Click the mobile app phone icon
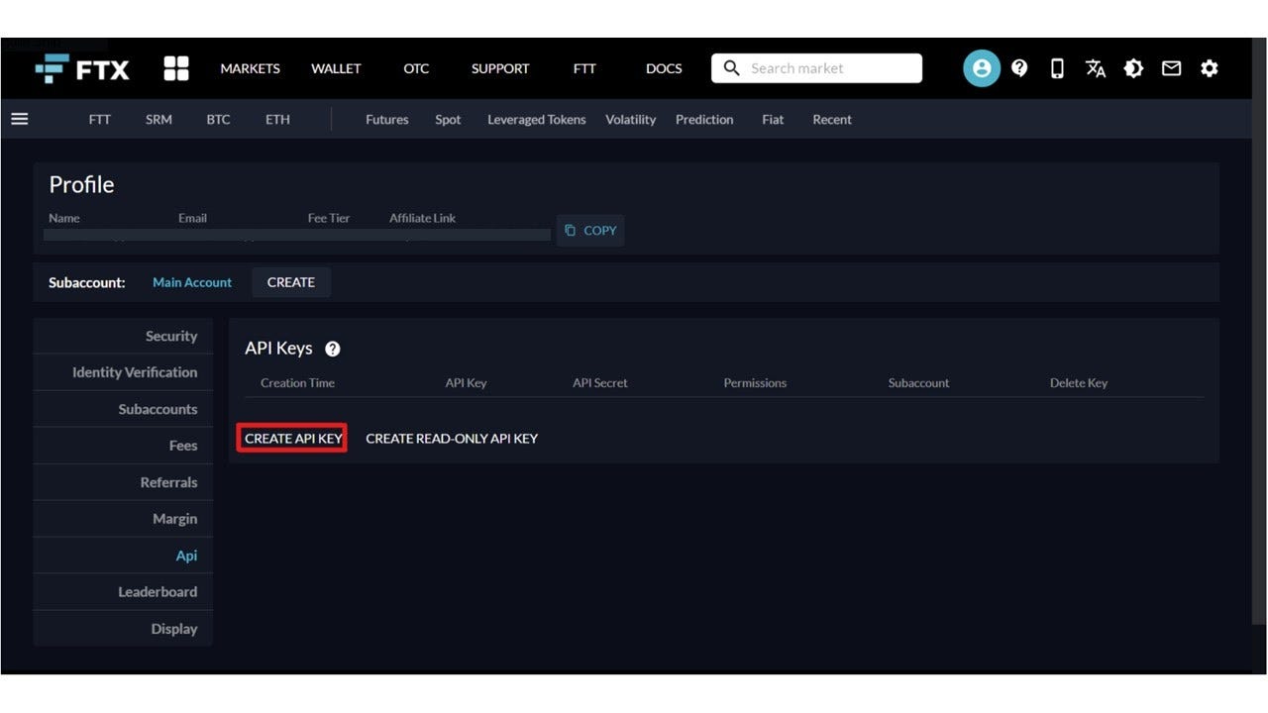Image resolution: width=1268 pixels, height=713 pixels. tap(1058, 68)
